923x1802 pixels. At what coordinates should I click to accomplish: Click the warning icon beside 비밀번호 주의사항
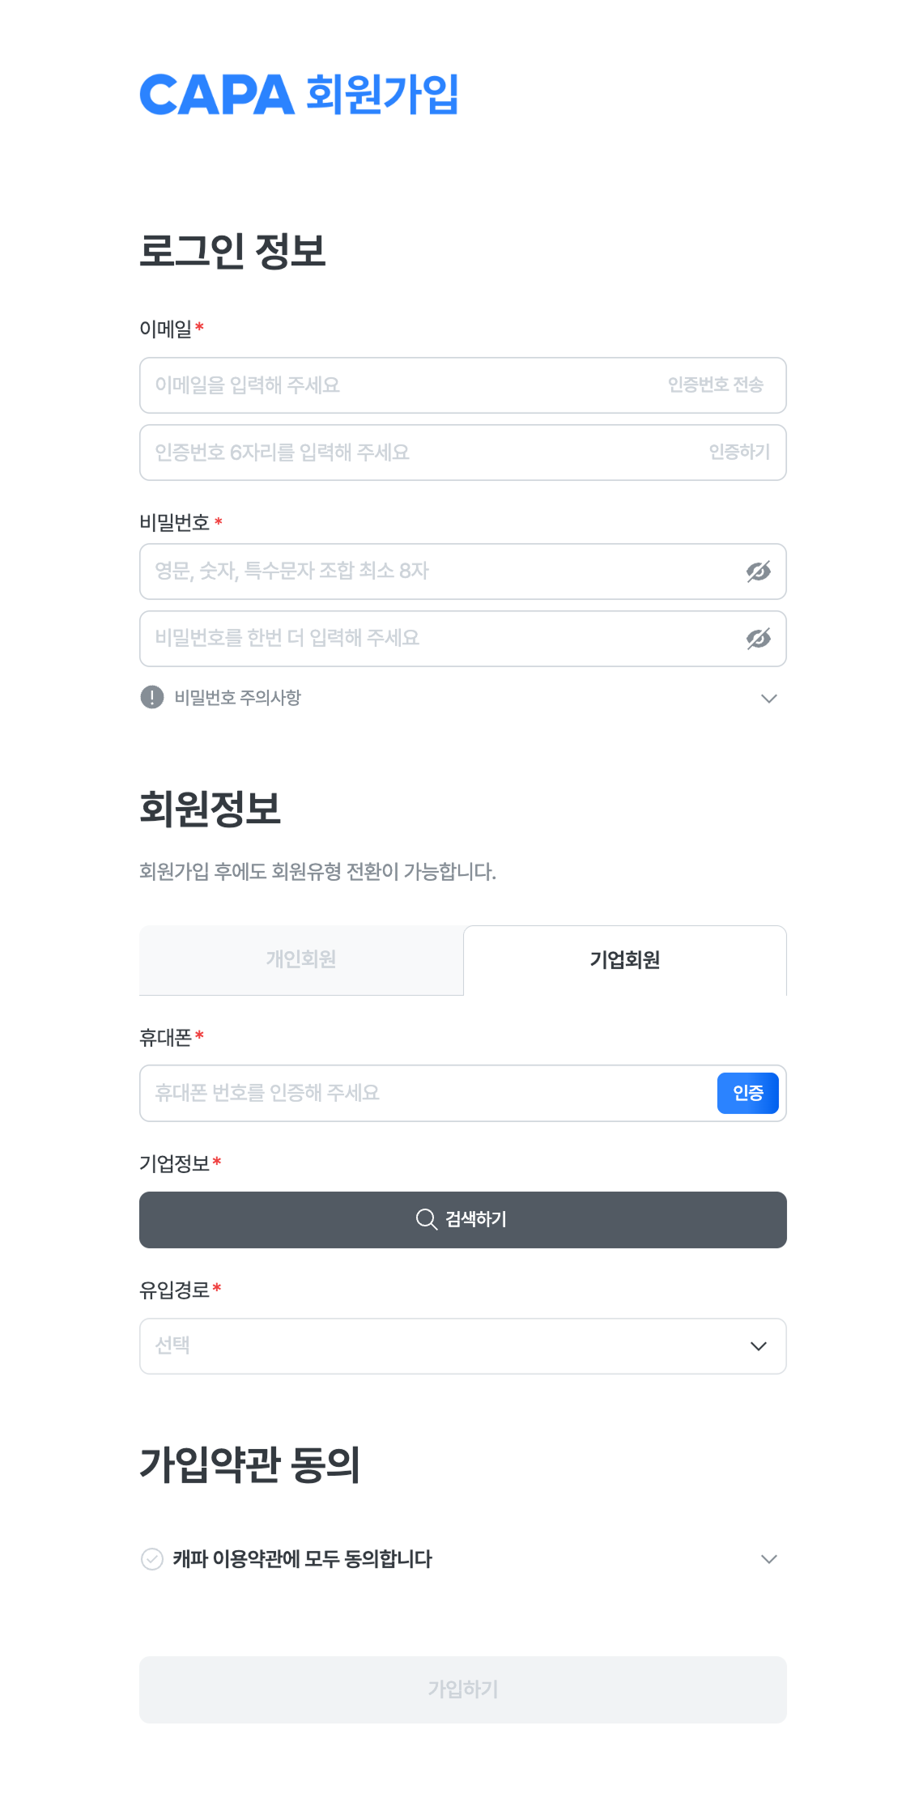151,697
